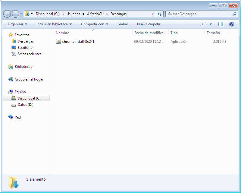
Task: Open Grupo en el hogar
Action: (29, 79)
